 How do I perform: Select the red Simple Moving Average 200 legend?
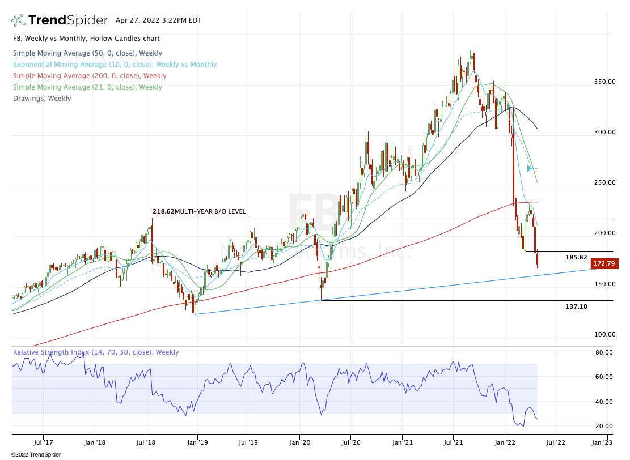90,76
